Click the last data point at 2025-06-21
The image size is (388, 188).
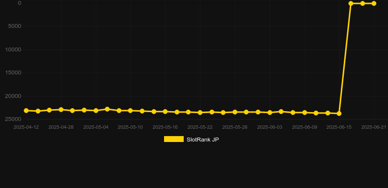click(x=374, y=3)
